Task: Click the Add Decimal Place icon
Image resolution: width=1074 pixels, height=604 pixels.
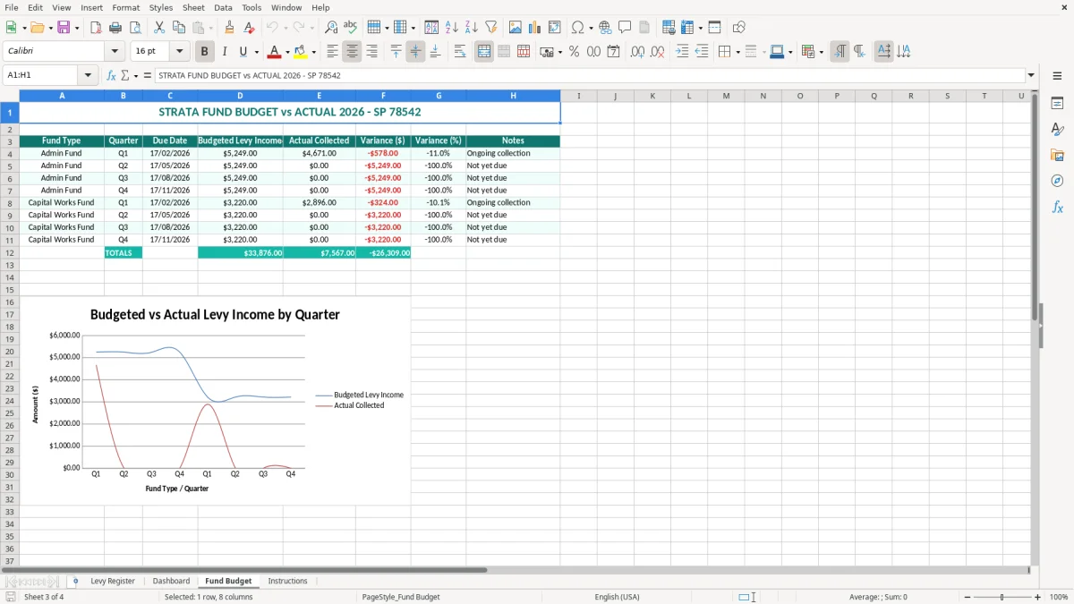Action: pos(638,52)
